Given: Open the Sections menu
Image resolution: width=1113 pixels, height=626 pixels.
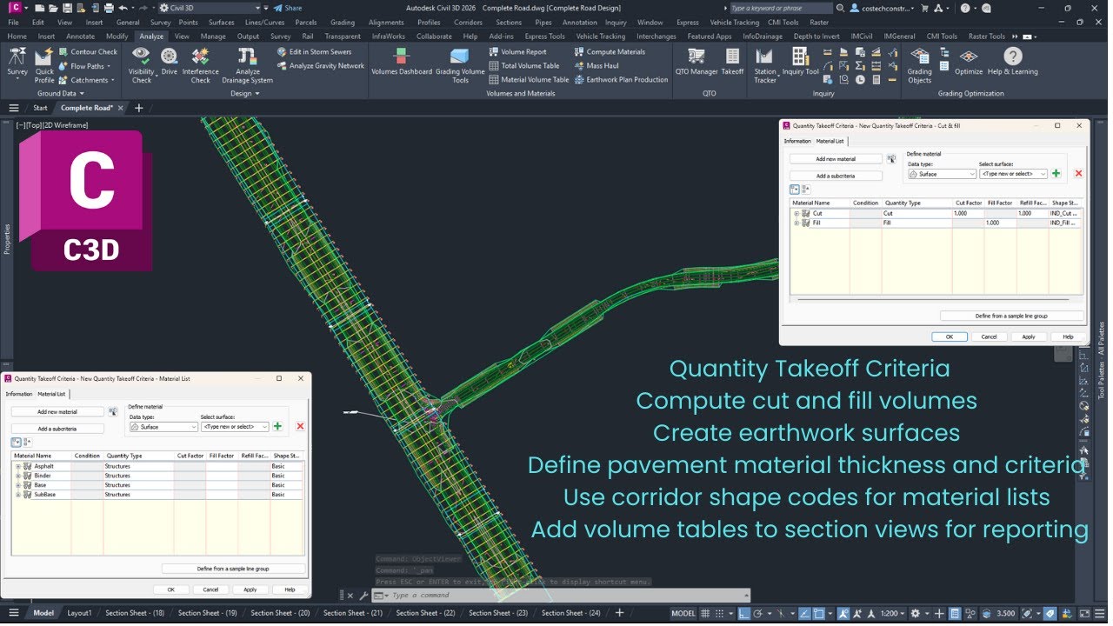Looking at the screenshot, I should tap(509, 23).
